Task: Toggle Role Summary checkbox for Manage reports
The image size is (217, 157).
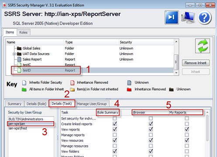Action: pyautogui.click(x=115, y=135)
